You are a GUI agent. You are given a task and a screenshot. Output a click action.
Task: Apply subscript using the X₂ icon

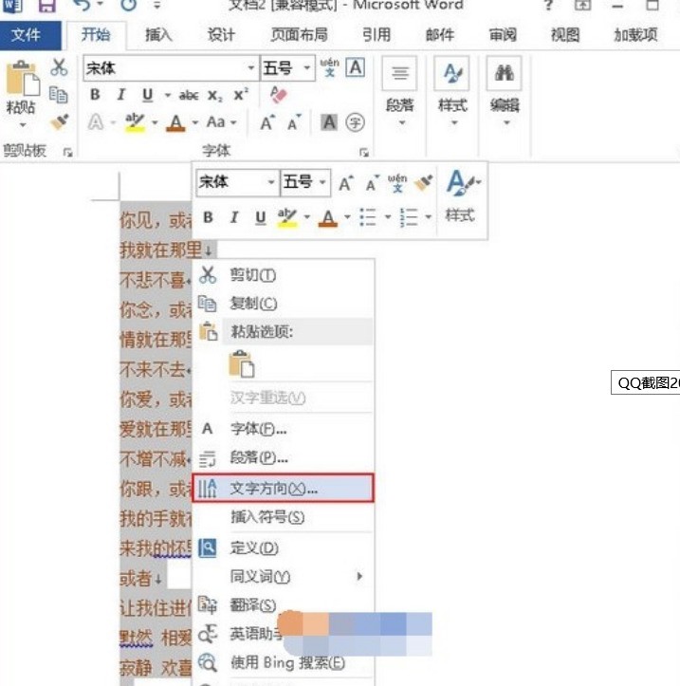tap(214, 95)
